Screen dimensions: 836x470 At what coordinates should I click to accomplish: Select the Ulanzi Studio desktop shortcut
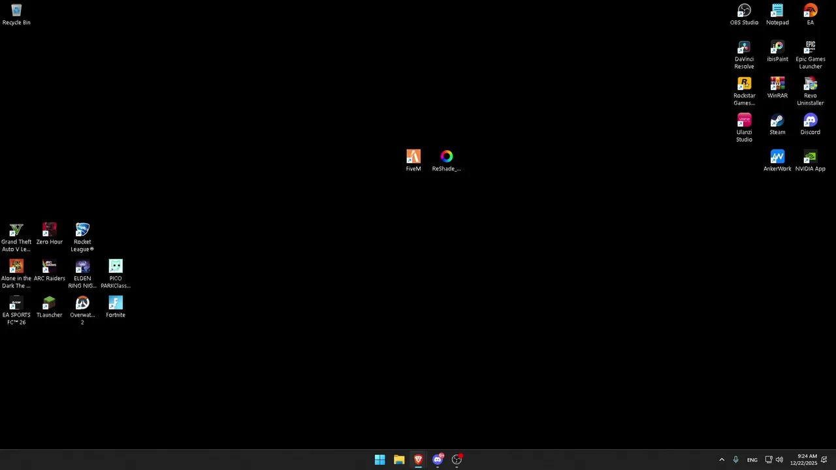tap(744, 128)
